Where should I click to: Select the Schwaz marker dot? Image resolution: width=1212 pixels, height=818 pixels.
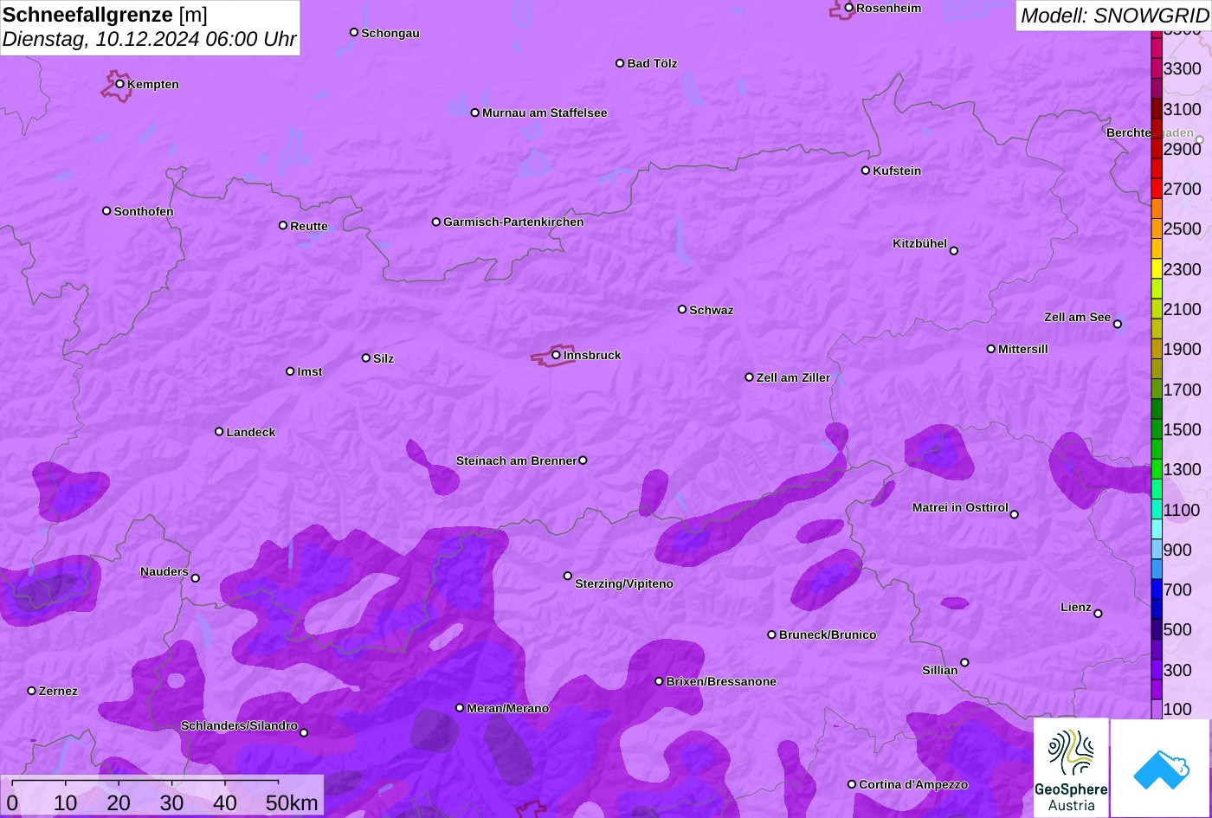pyautogui.click(x=682, y=309)
